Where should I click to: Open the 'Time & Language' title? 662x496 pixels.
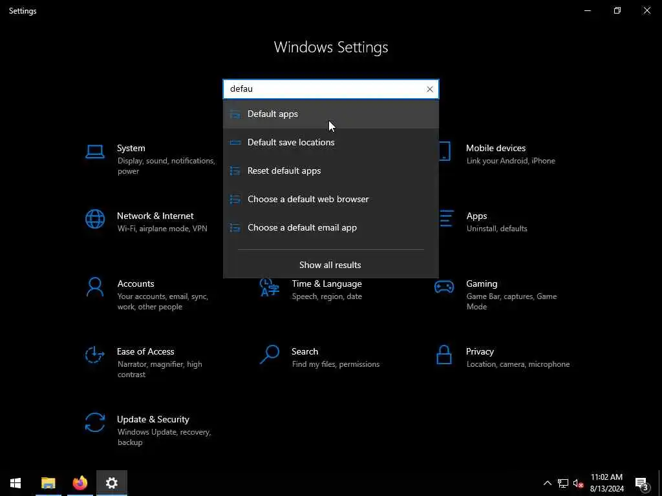[x=326, y=284]
